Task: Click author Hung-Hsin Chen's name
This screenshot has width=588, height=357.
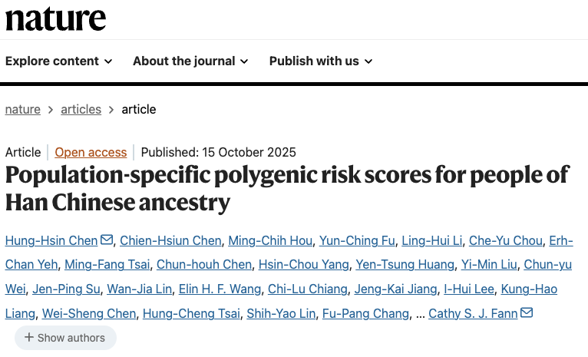Action: [x=51, y=241]
